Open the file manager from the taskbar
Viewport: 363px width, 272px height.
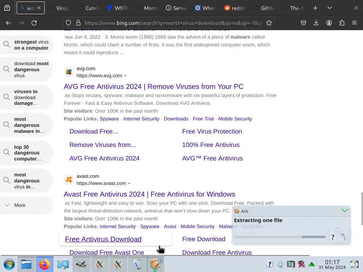coord(26,264)
